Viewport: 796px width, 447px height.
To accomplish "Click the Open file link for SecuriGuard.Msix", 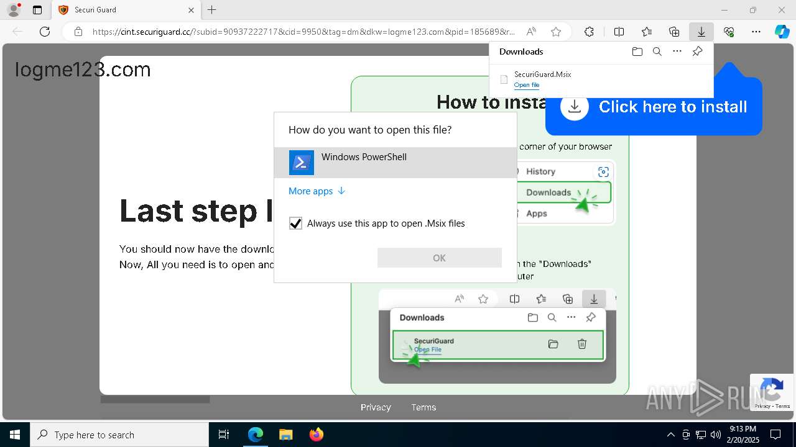I will pos(527,85).
